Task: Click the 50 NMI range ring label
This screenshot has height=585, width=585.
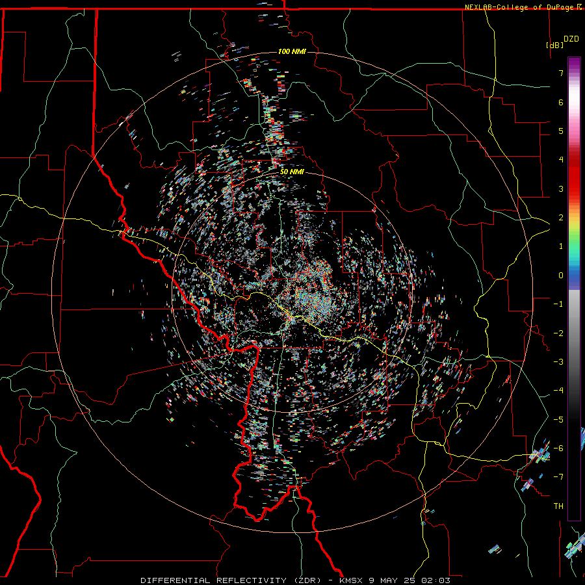Action: (x=292, y=172)
